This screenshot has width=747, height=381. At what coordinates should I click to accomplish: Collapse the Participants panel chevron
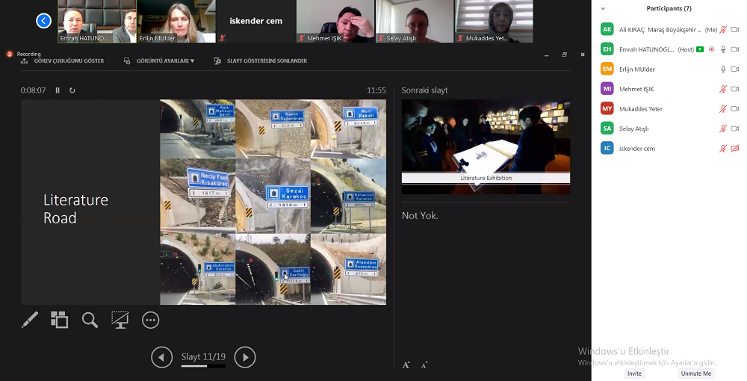point(604,9)
